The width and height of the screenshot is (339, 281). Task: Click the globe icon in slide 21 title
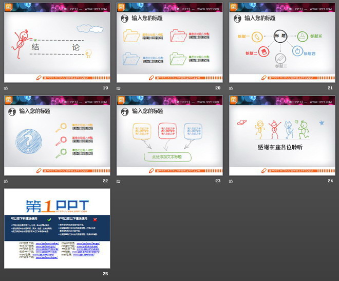coord(237,19)
